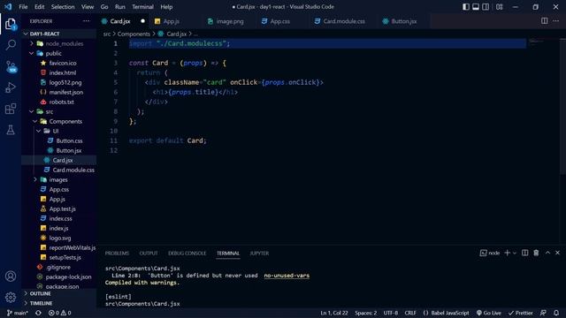Open the Help menu

tap(166, 7)
